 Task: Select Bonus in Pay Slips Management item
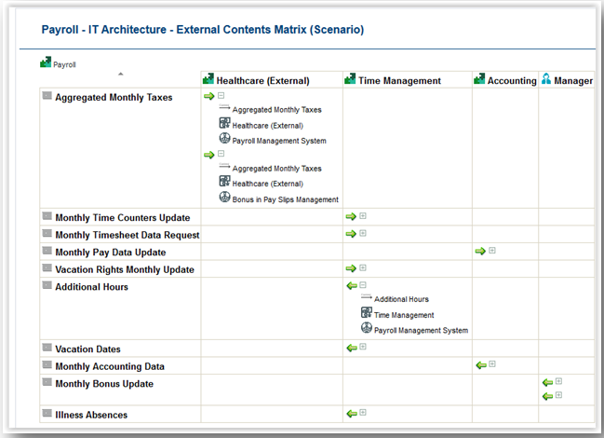click(x=285, y=199)
